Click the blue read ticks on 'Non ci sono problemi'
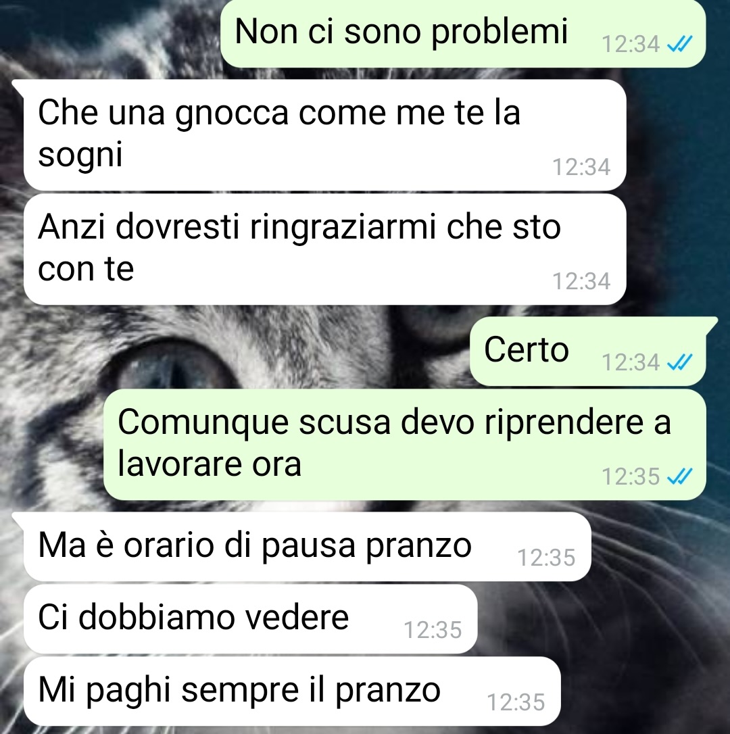The height and width of the screenshot is (734, 730). click(679, 45)
